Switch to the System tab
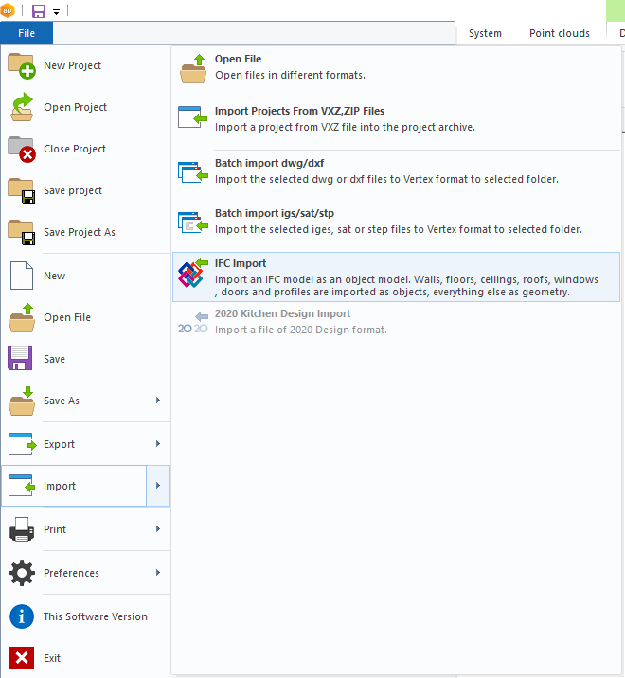This screenshot has height=678, width=625. pos(485,33)
